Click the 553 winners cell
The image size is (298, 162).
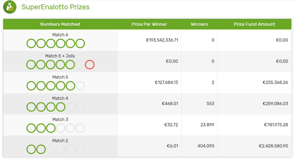click(x=210, y=103)
